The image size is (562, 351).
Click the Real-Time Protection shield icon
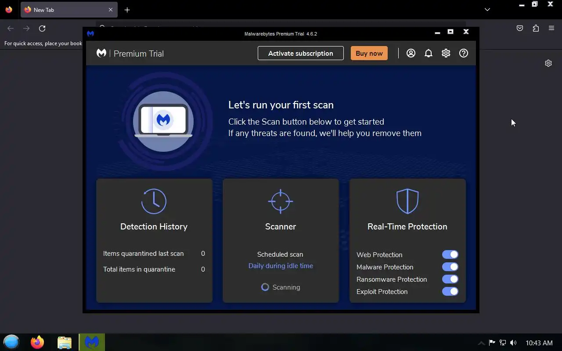point(407,201)
